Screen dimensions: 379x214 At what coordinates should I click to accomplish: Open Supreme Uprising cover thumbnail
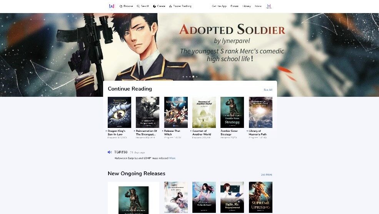pos(260,197)
